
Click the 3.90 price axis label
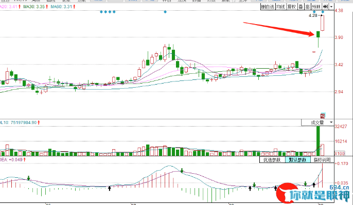point(339,37)
